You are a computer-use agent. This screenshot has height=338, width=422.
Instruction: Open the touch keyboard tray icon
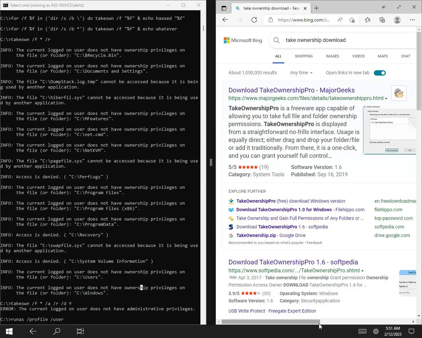pyautogui.click(x=362, y=331)
